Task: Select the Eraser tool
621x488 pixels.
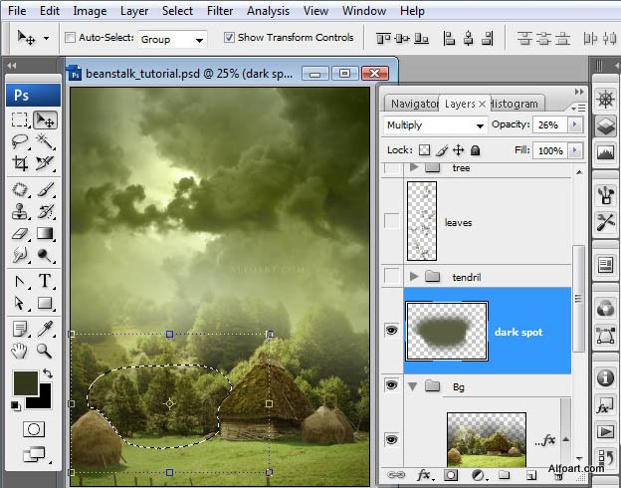Action: click(20, 233)
